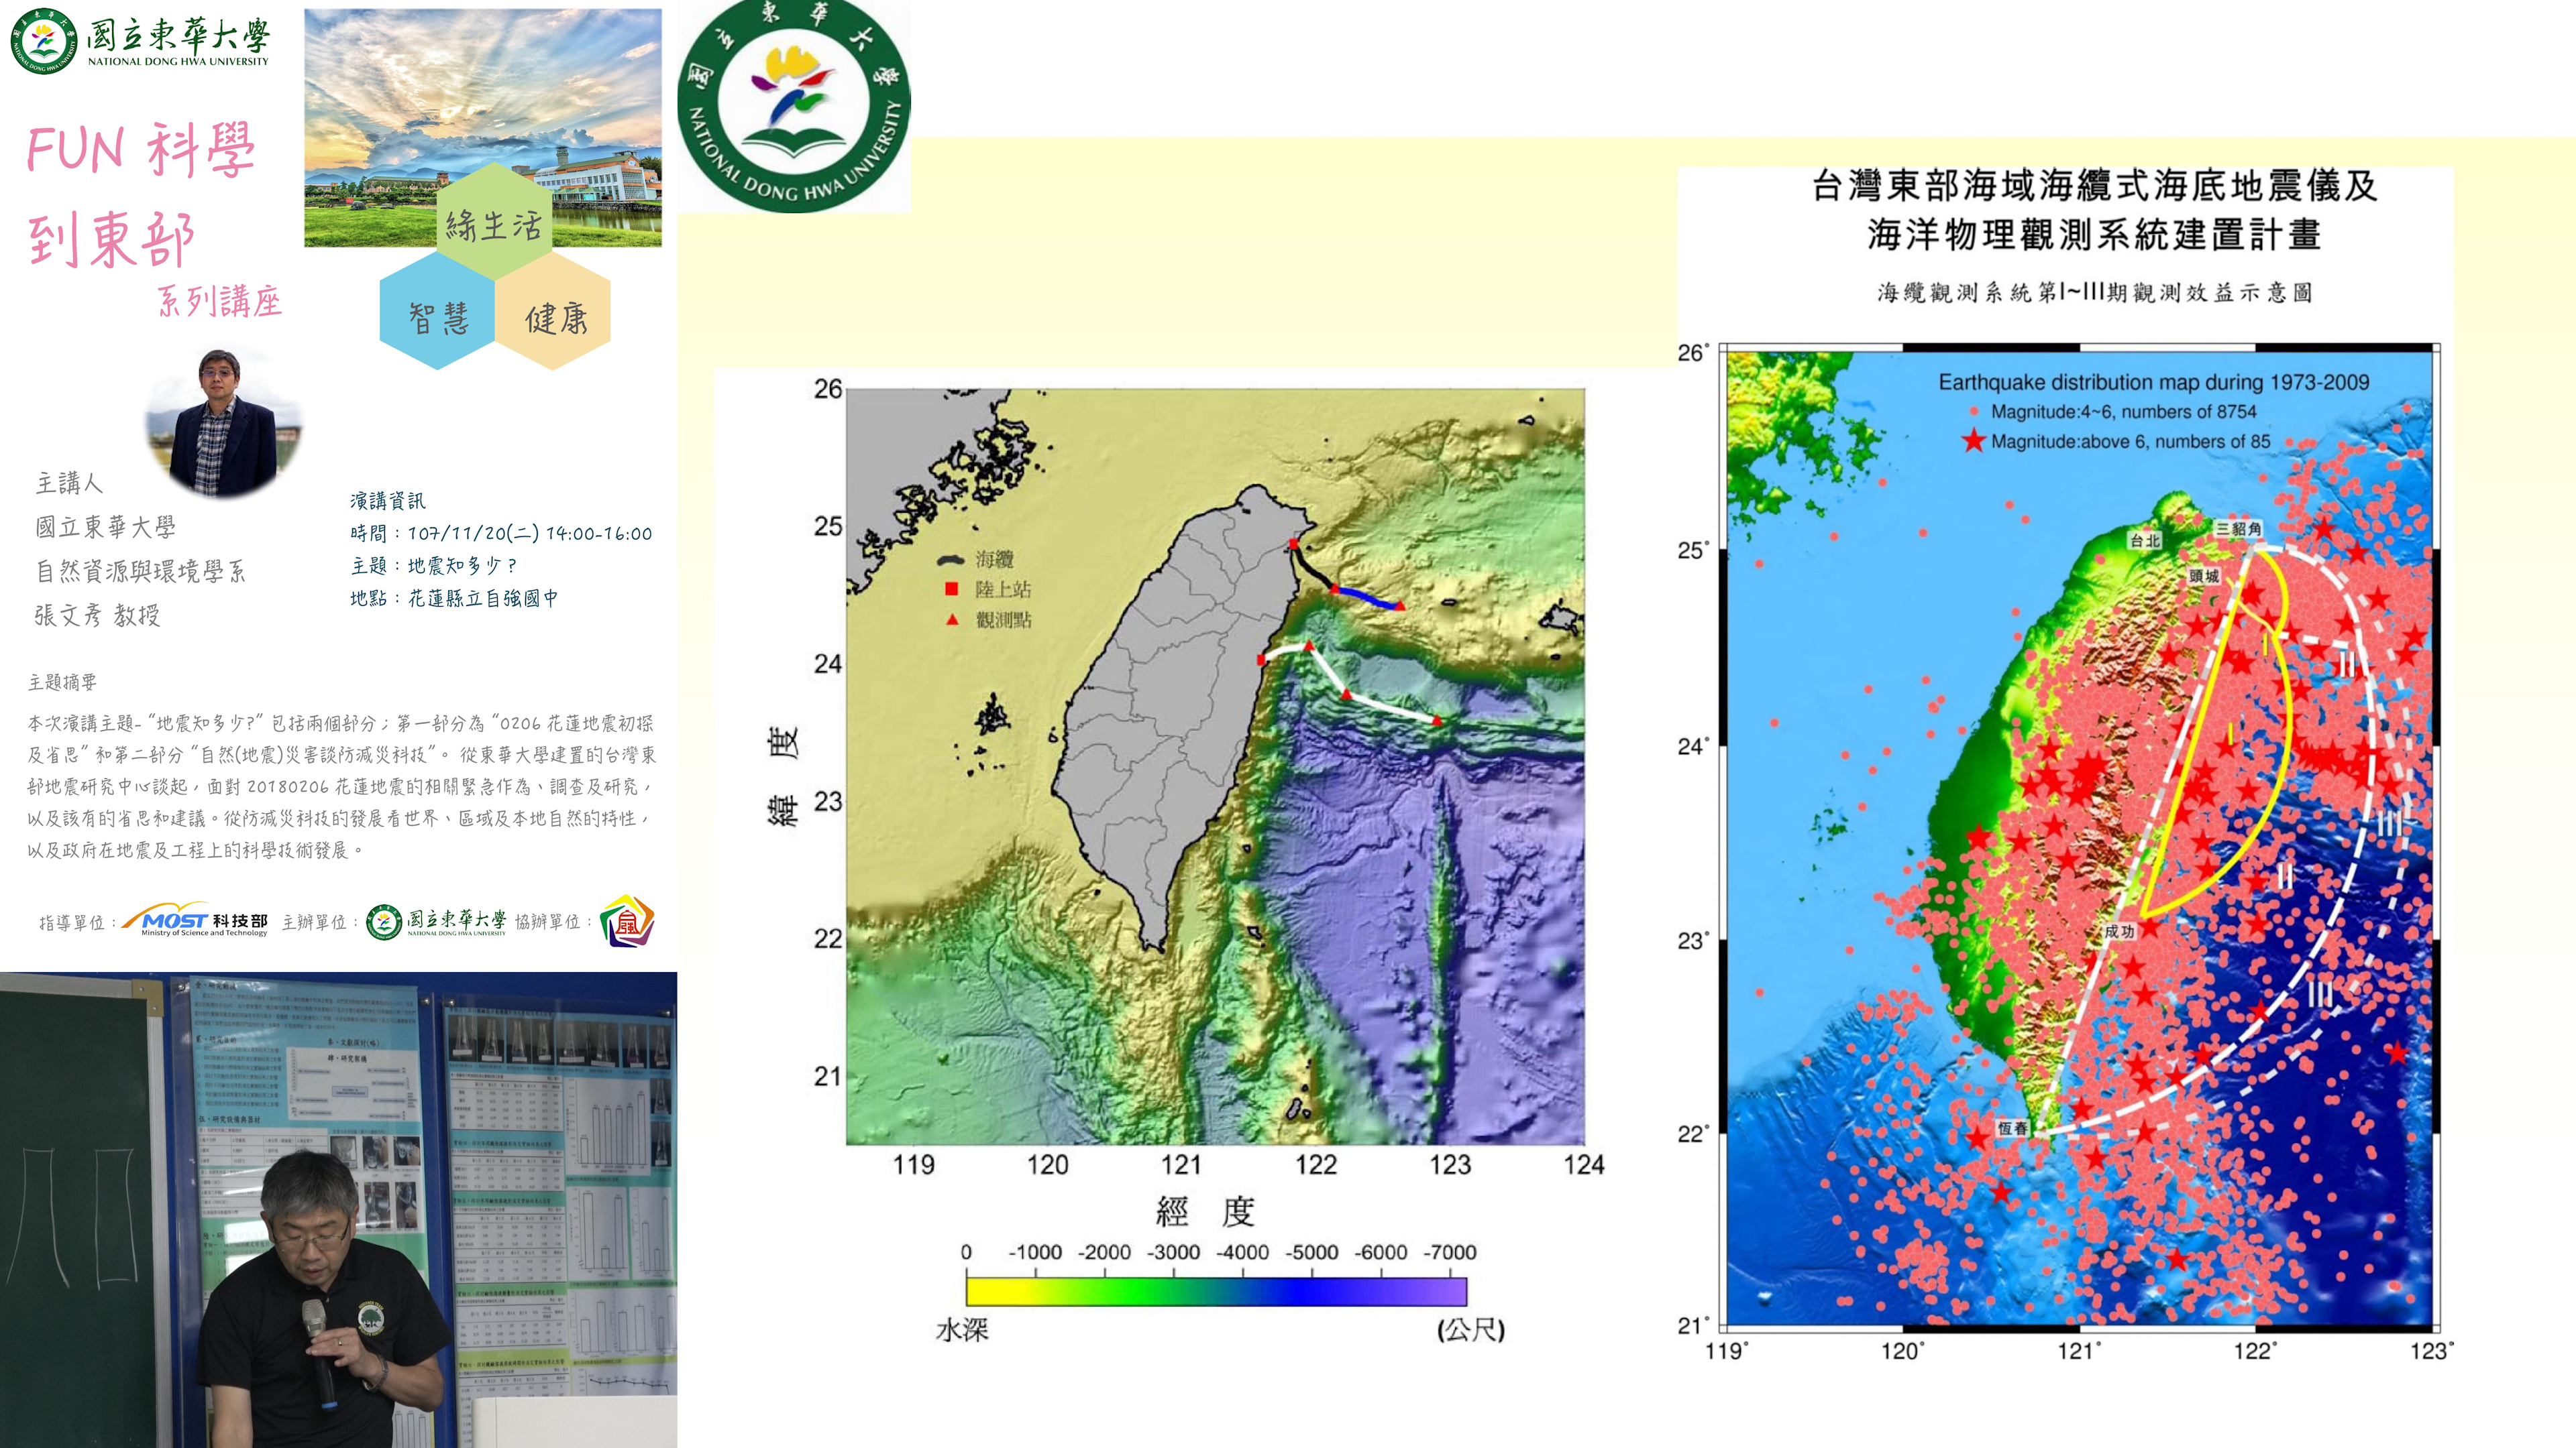Open the campus landscape photo
The height and width of the screenshot is (1448, 2576).
[x=482, y=100]
